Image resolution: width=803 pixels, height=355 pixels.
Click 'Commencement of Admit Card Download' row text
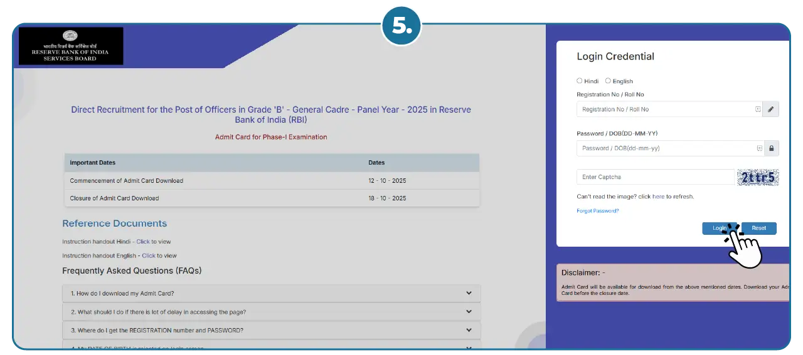click(x=127, y=181)
